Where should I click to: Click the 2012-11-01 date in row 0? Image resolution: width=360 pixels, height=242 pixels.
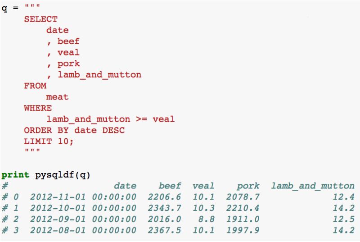[x=58, y=197]
